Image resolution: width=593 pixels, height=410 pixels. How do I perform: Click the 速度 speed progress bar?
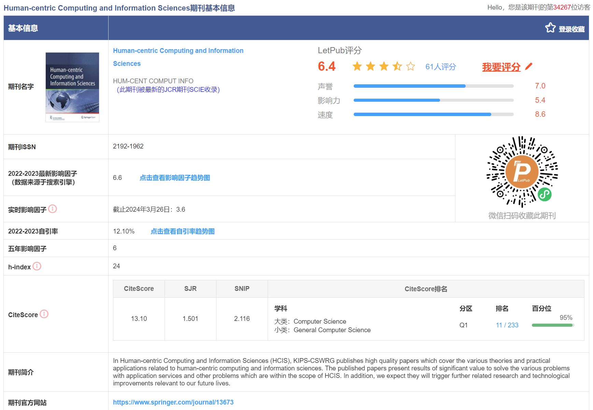click(434, 114)
